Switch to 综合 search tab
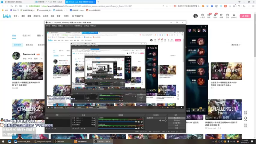The image size is (256, 144). click(14, 36)
